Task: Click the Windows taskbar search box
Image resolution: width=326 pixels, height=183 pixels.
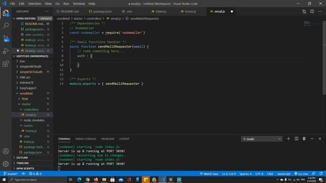Action: click(x=37, y=179)
